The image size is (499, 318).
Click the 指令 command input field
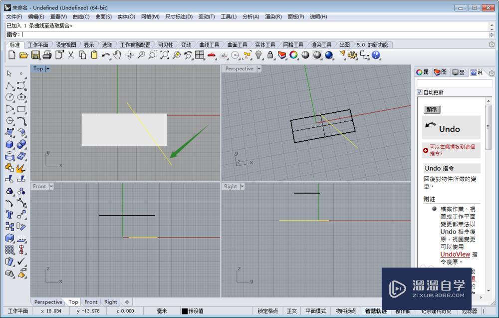(x=254, y=34)
